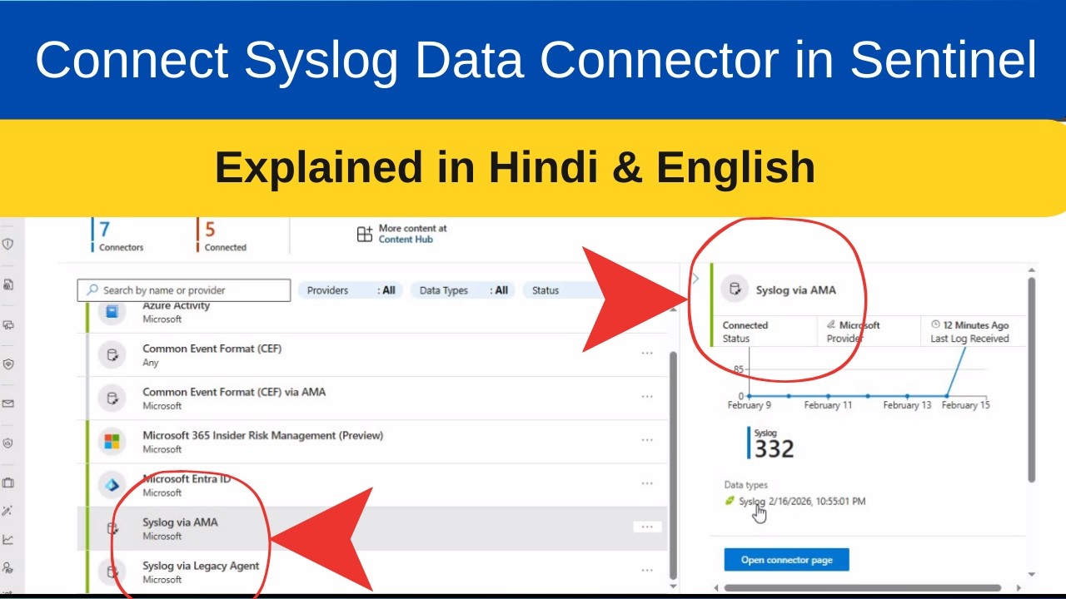Click the Syslog via Legacy Agent connector icon
Screen dimensions: 1066x599
[x=112, y=572]
